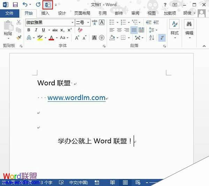This screenshot has width=209, height=186.
Task: Open the 胡俊 account menu
Action: 189,13
